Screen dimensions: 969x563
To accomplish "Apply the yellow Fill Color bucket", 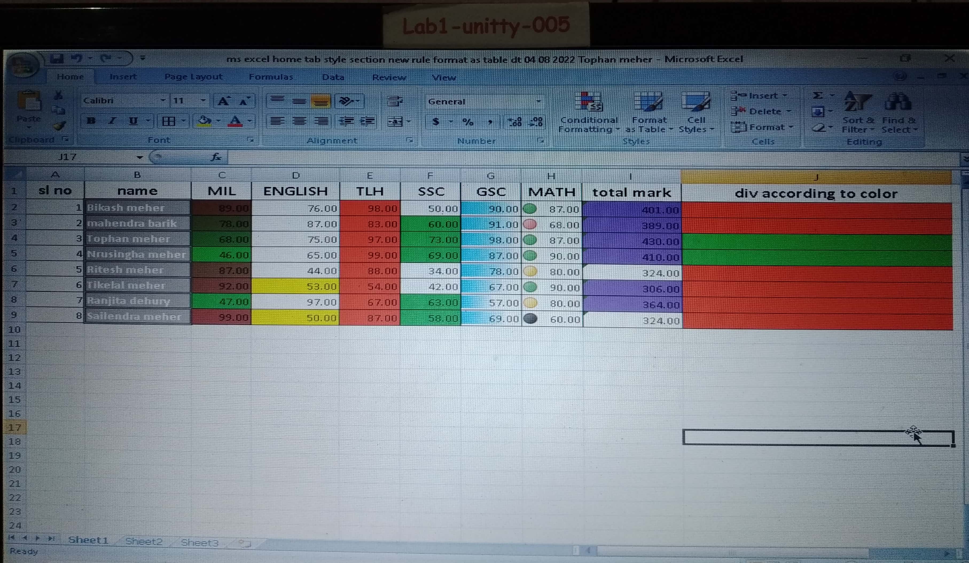I will [204, 121].
